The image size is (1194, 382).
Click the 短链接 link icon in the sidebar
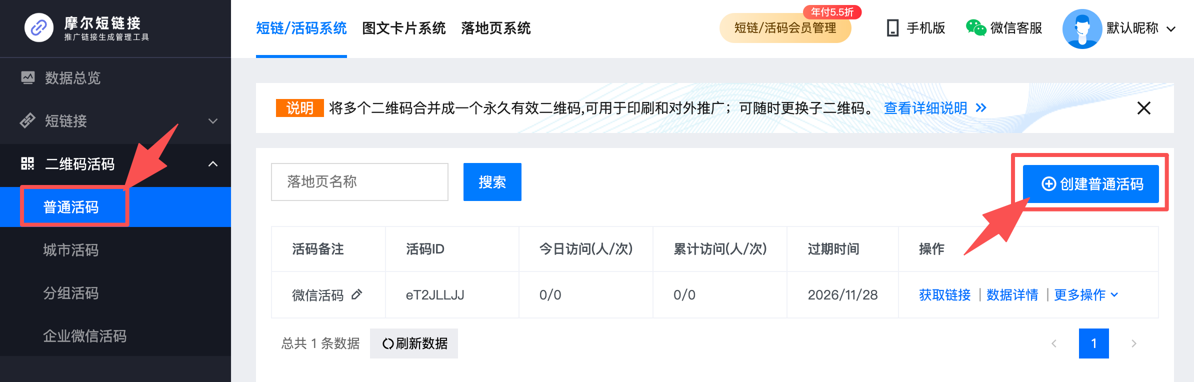click(27, 120)
